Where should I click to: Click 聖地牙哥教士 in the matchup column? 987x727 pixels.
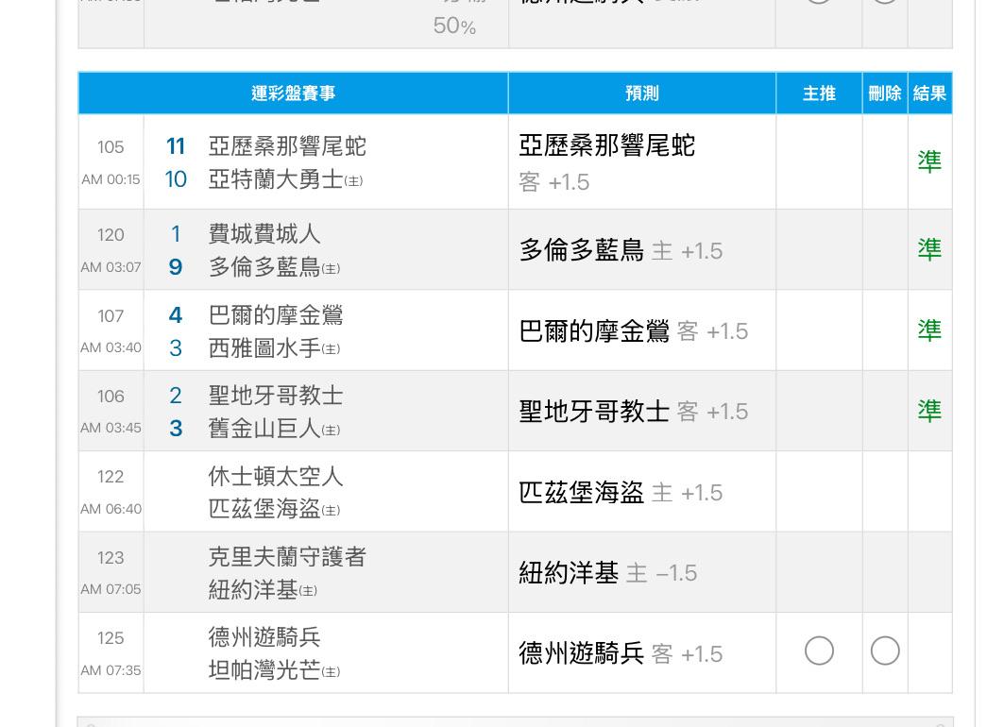pos(276,396)
